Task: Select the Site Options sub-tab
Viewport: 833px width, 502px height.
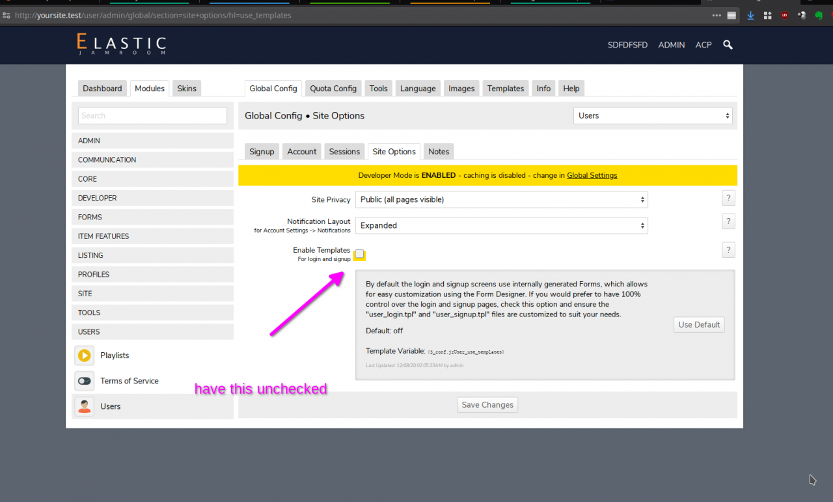Action: pyautogui.click(x=394, y=152)
